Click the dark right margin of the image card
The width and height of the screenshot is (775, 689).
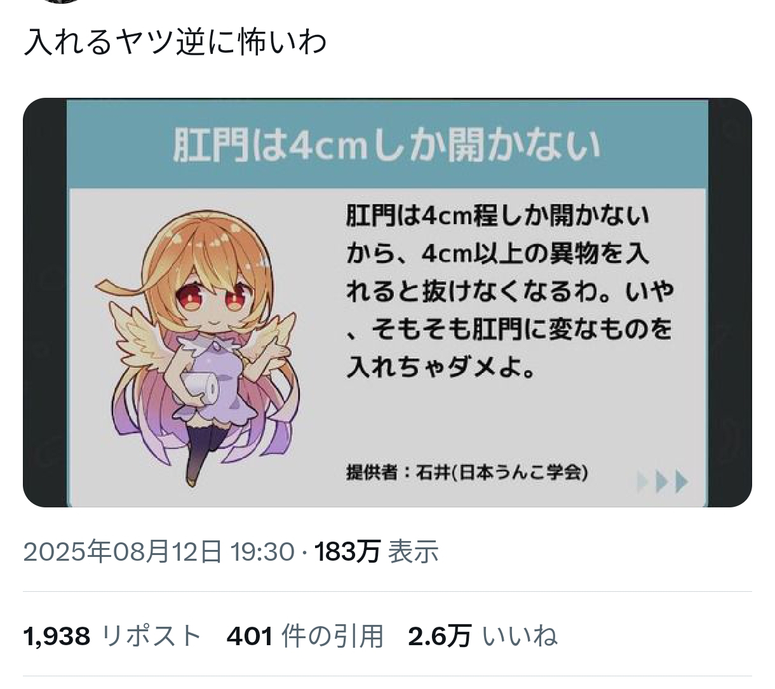730,302
